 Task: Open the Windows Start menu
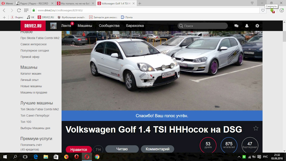pyautogui.click(x=5, y=157)
